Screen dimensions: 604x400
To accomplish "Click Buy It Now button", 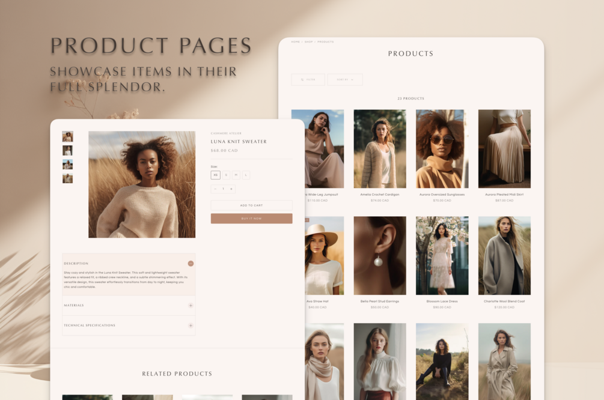I will tap(252, 218).
